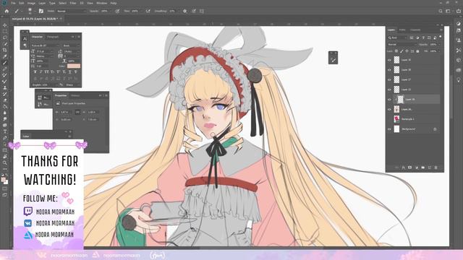Toggle visibility of fourth layer from top
463x260 pixels.
pyautogui.click(x=389, y=90)
